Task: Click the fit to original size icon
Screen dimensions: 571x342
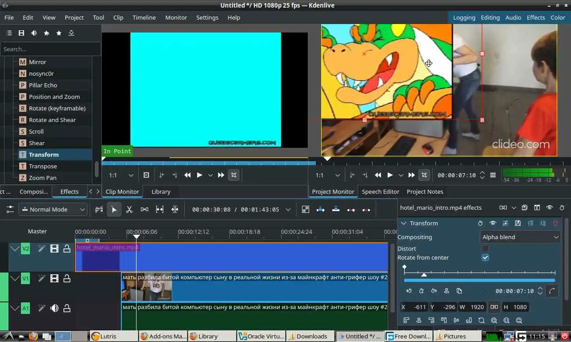Action: click(481, 320)
